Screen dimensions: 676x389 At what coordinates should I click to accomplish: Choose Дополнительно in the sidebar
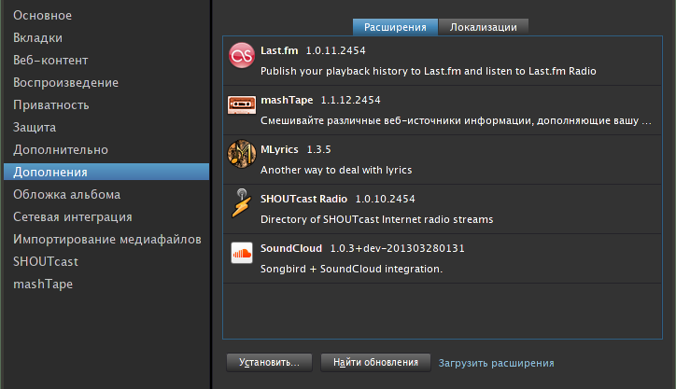(61, 150)
